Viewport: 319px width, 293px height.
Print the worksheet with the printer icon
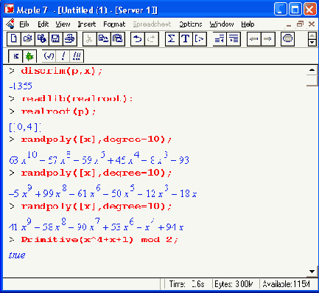click(70, 39)
